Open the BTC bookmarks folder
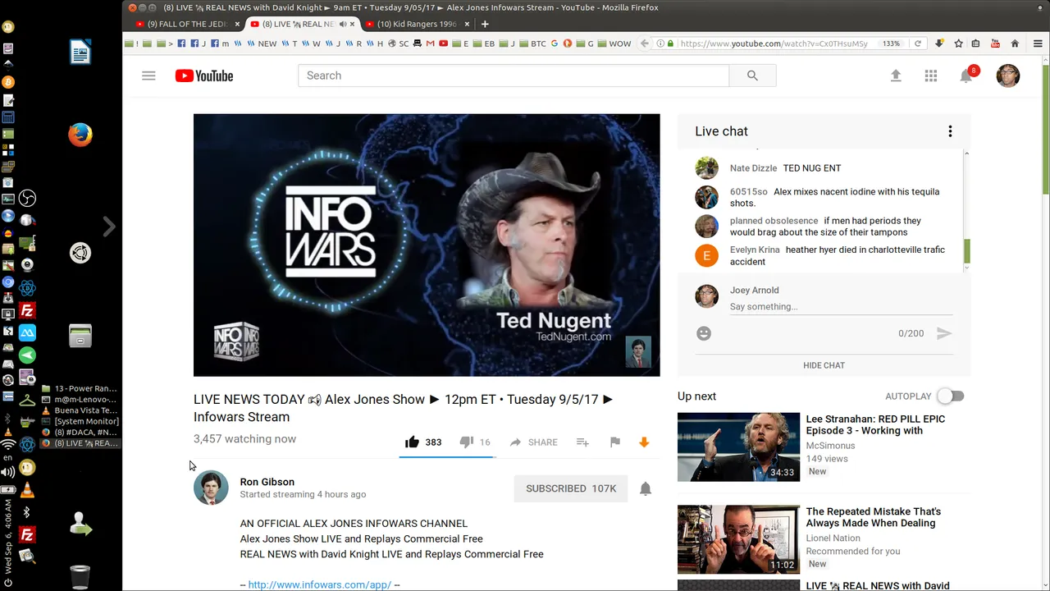This screenshot has width=1050, height=591. (532, 44)
